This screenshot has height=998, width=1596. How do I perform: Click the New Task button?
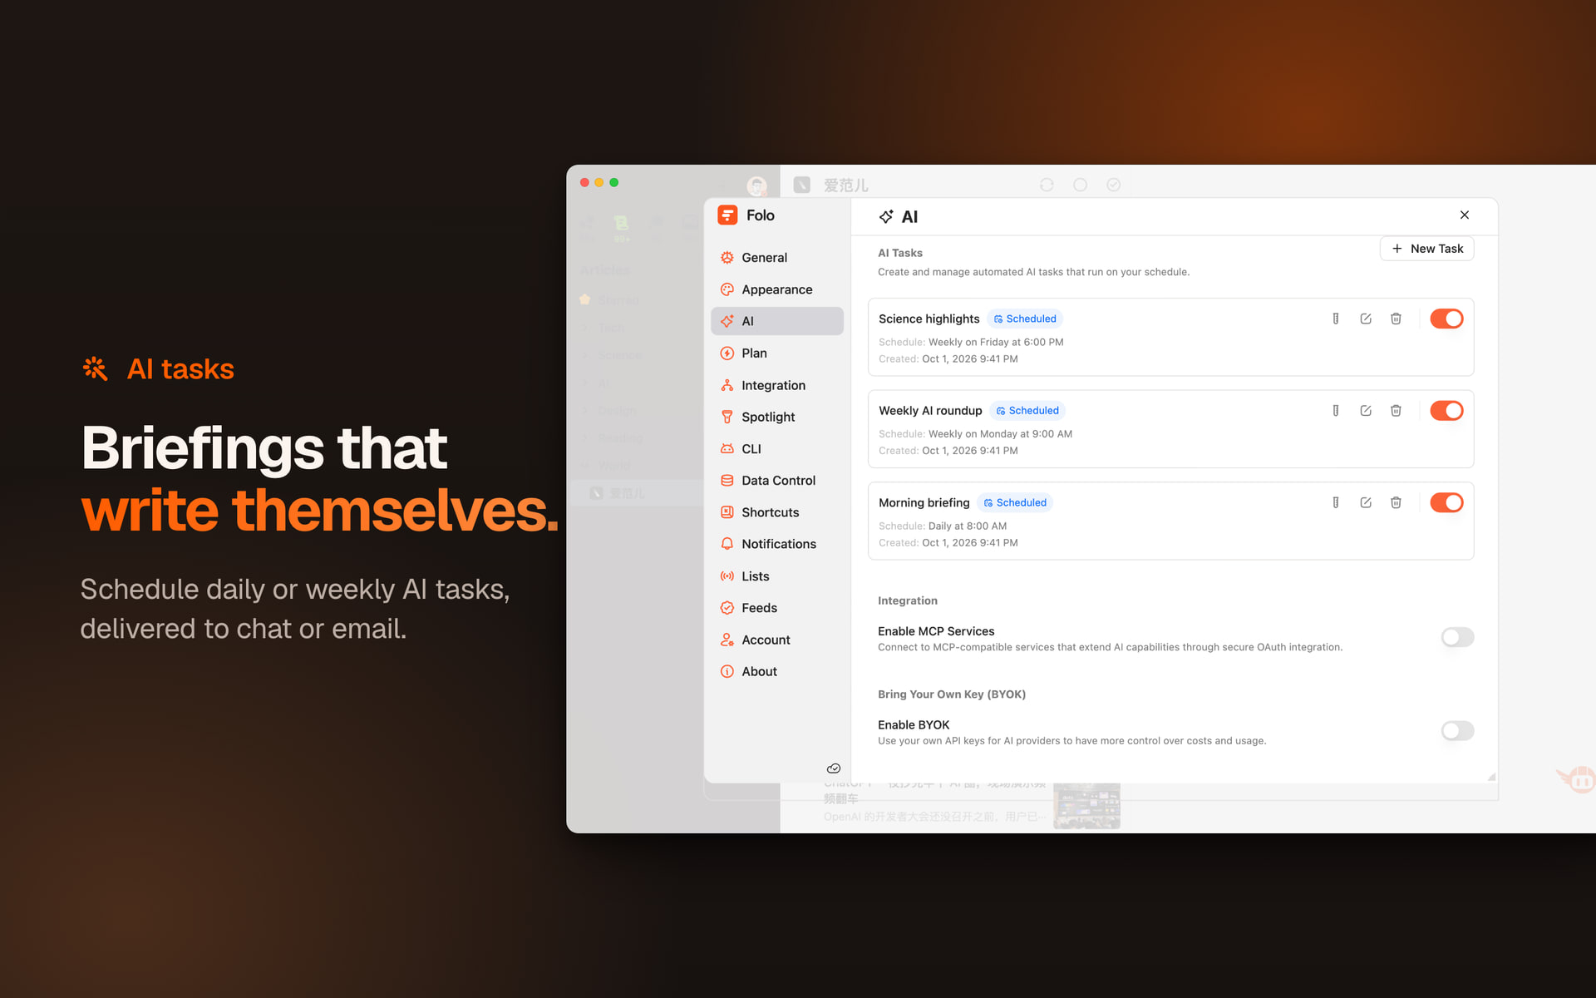click(1426, 249)
